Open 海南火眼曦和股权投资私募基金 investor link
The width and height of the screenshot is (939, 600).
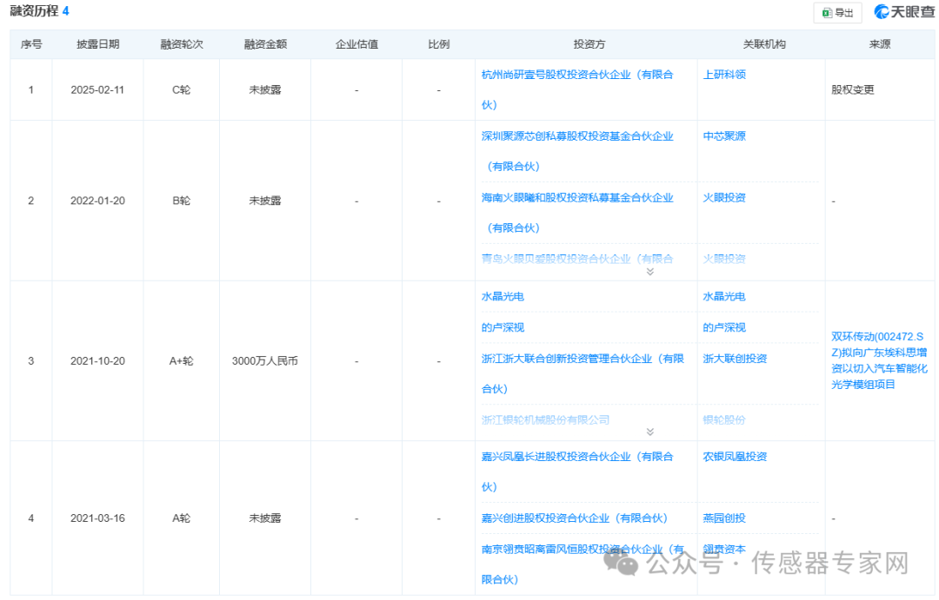click(x=577, y=213)
